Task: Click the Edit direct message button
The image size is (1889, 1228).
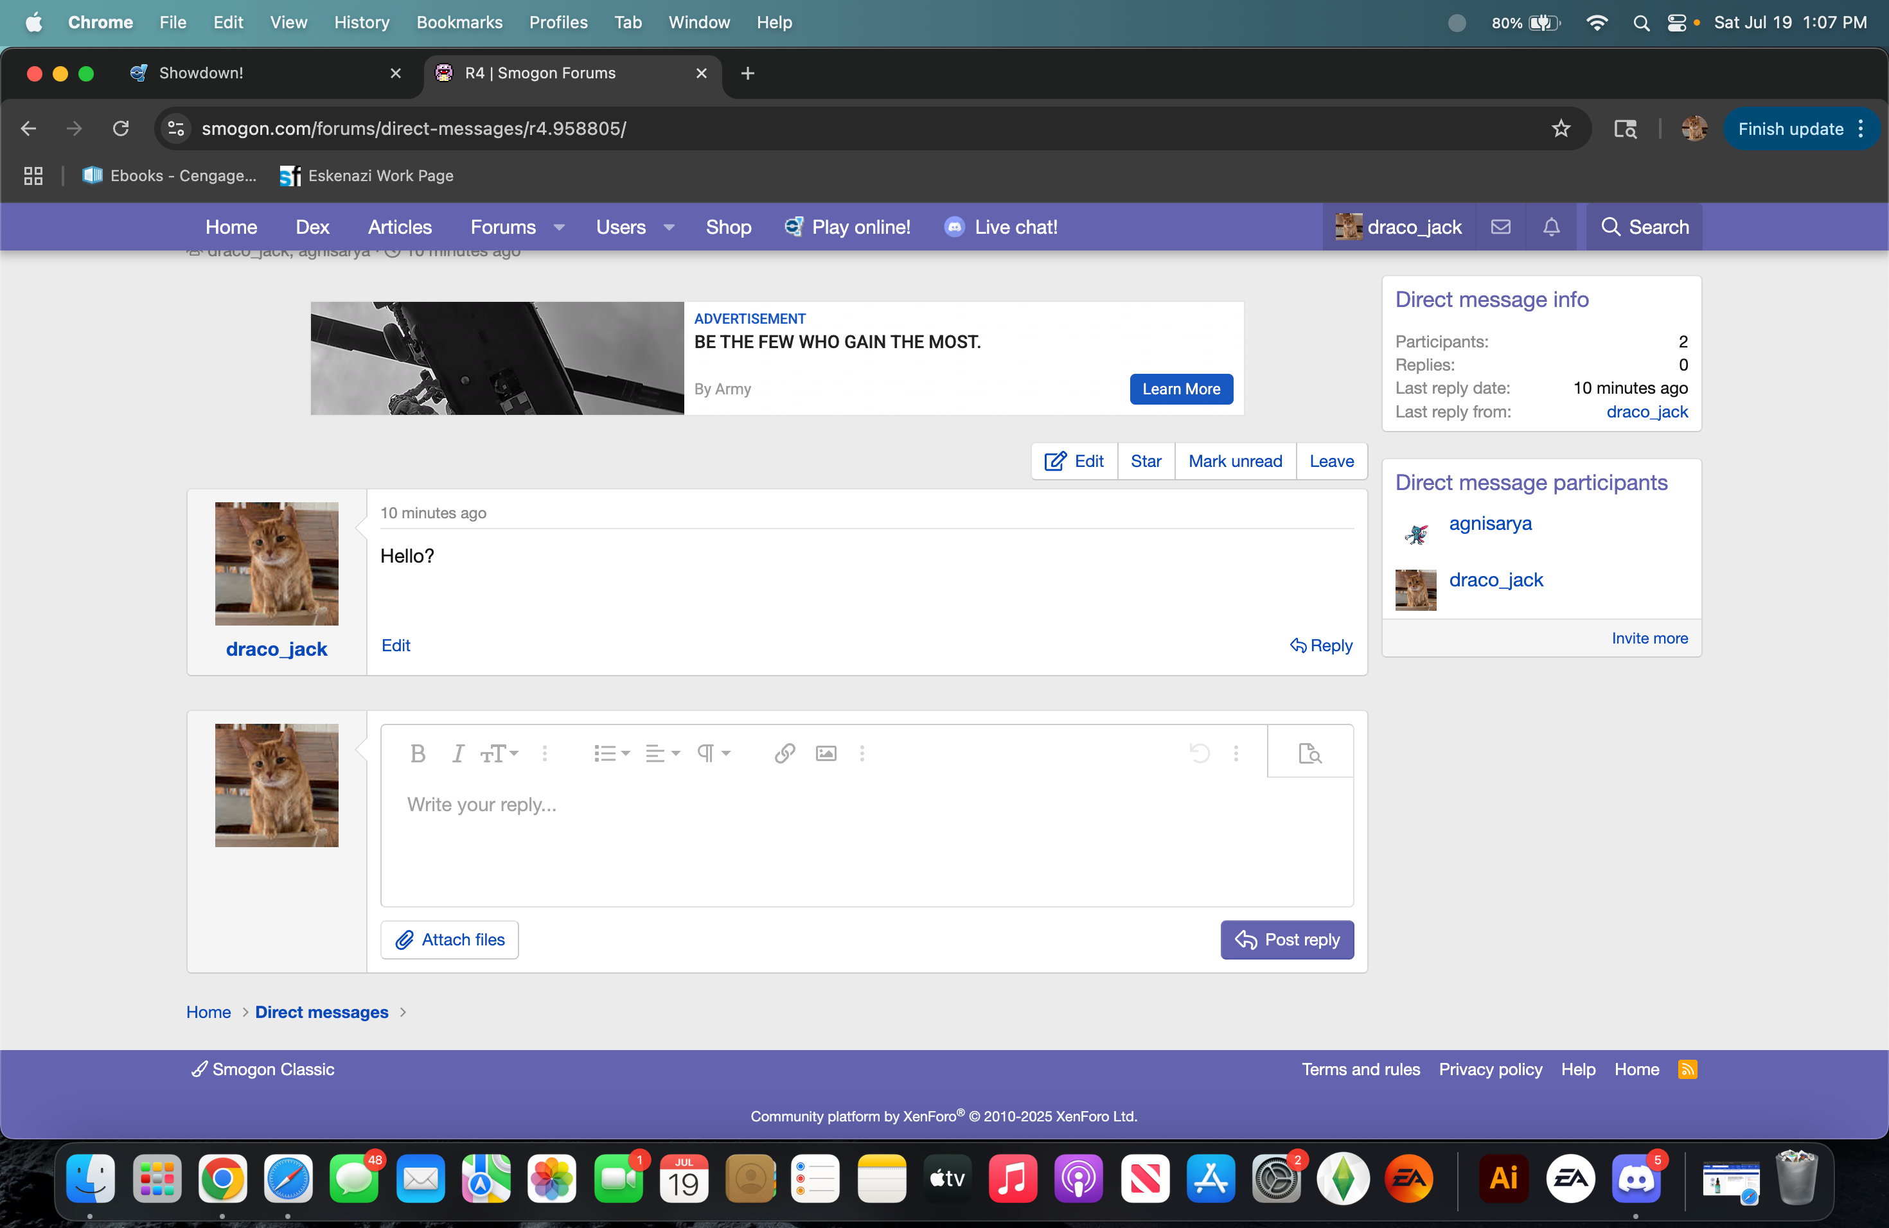Action: pyautogui.click(x=1074, y=461)
